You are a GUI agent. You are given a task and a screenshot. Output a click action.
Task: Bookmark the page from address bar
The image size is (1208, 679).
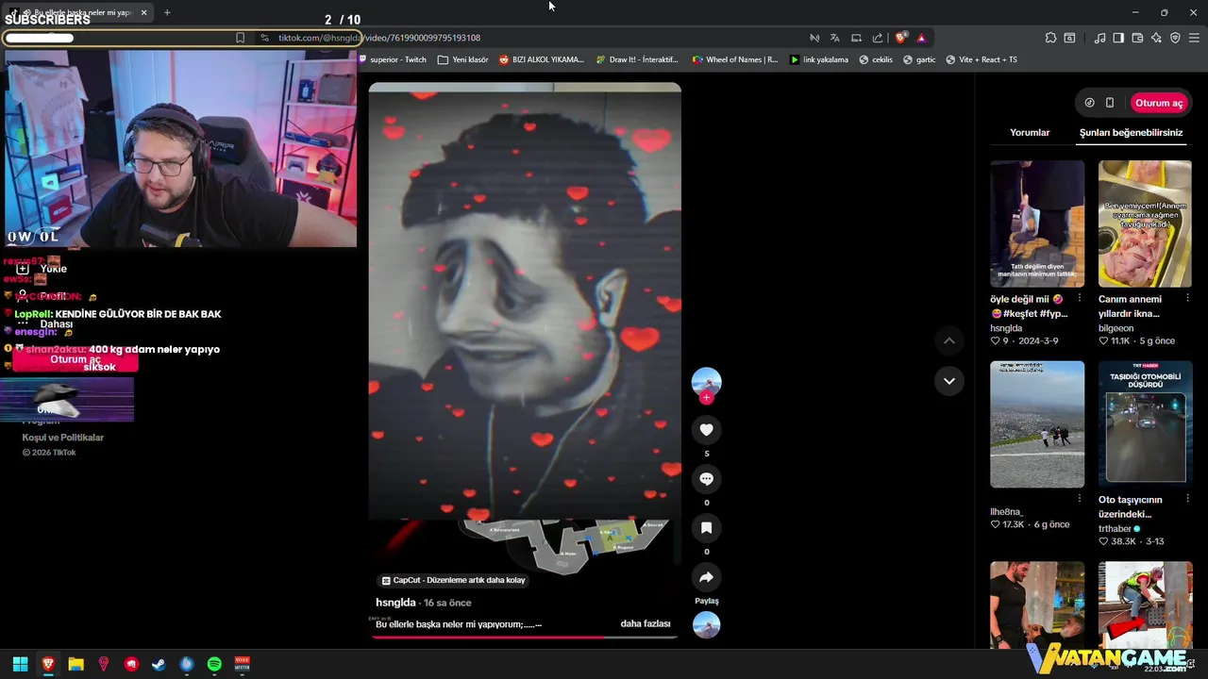(x=240, y=38)
